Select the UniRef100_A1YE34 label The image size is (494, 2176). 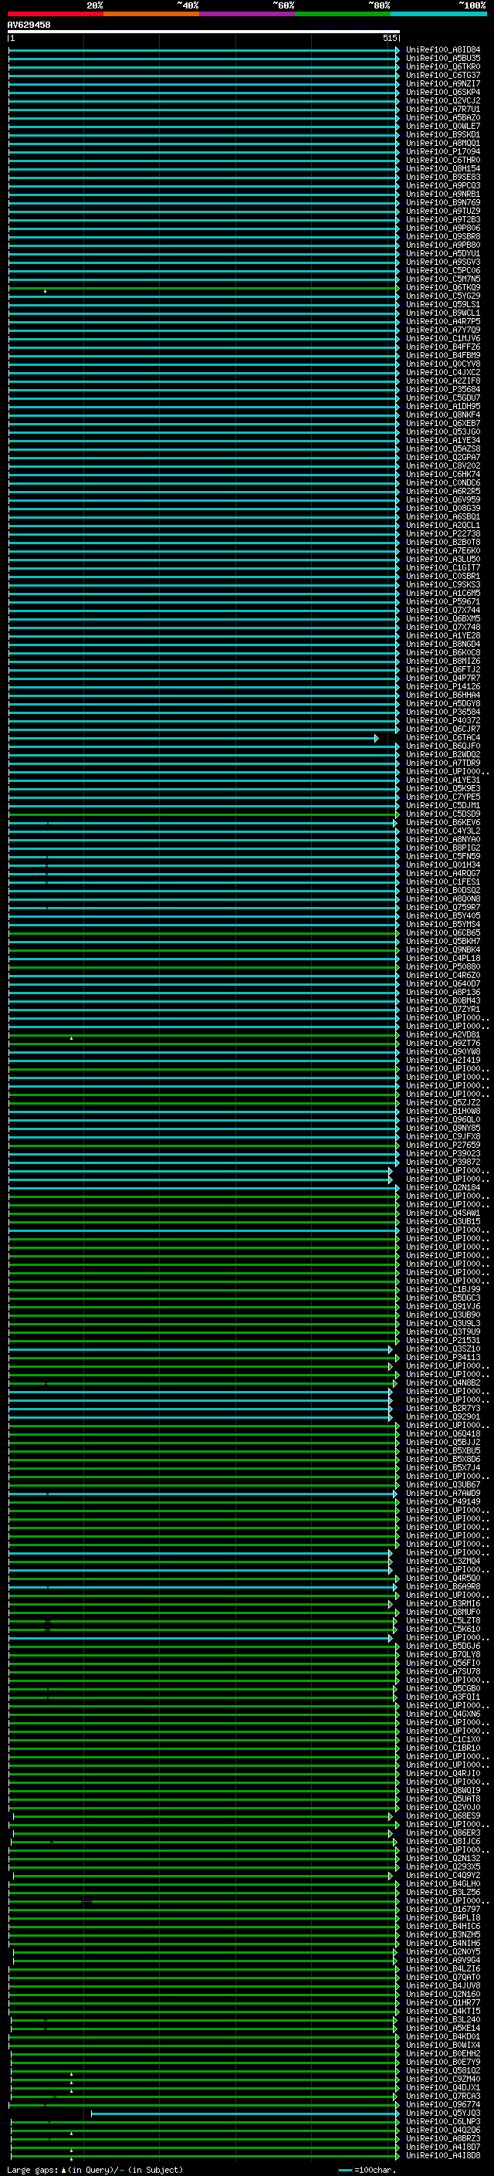[443, 440]
